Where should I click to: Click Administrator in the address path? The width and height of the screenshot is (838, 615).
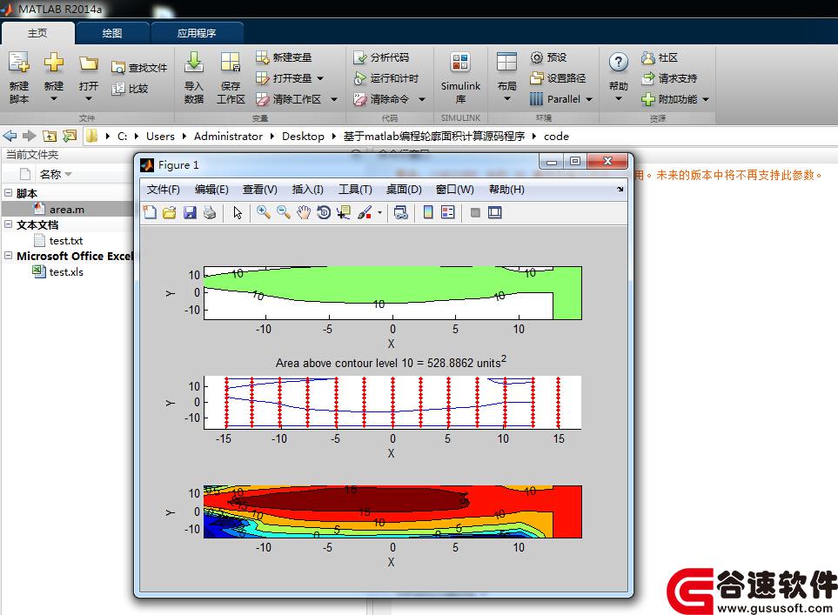(228, 137)
